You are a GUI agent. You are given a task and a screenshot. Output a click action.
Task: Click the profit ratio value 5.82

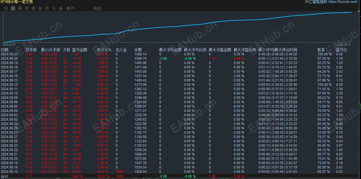[x=339, y=67]
